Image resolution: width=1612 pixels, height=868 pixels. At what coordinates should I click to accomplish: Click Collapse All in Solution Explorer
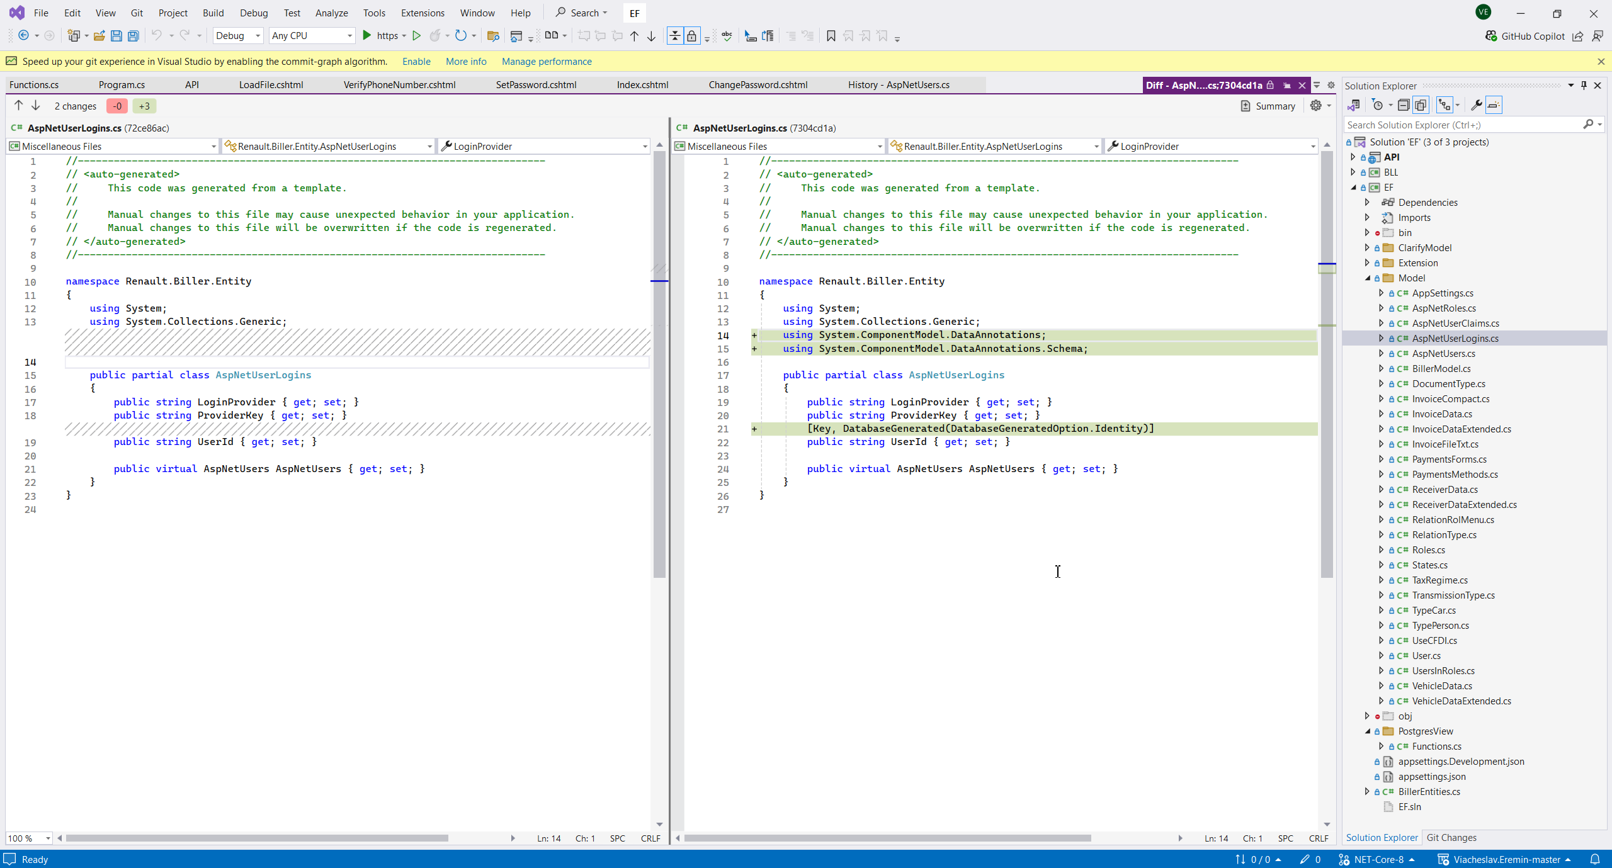click(x=1404, y=105)
